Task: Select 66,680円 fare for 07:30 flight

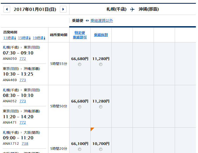Action: (80, 64)
